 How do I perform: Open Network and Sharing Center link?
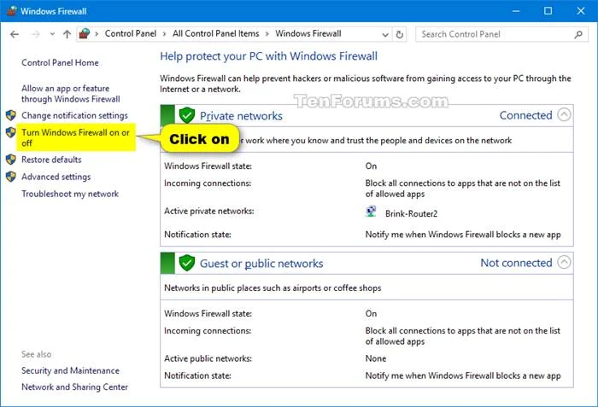[x=75, y=387]
